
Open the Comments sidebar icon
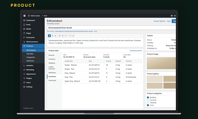coord(24,38)
